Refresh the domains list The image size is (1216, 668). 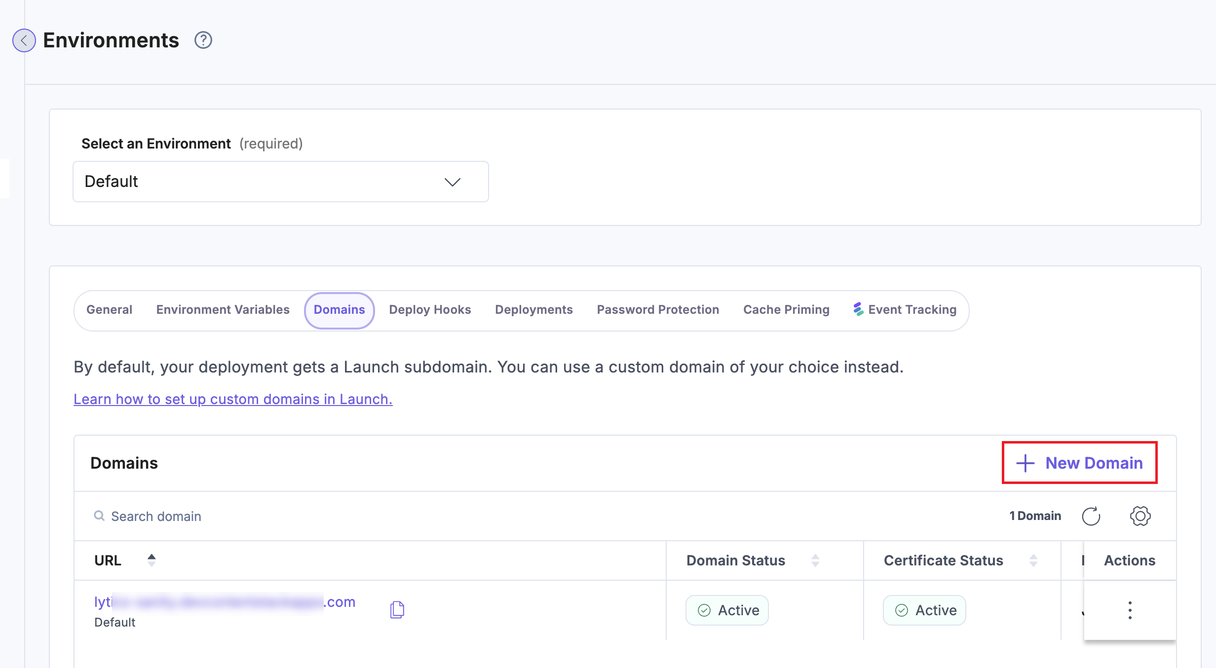(x=1091, y=516)
